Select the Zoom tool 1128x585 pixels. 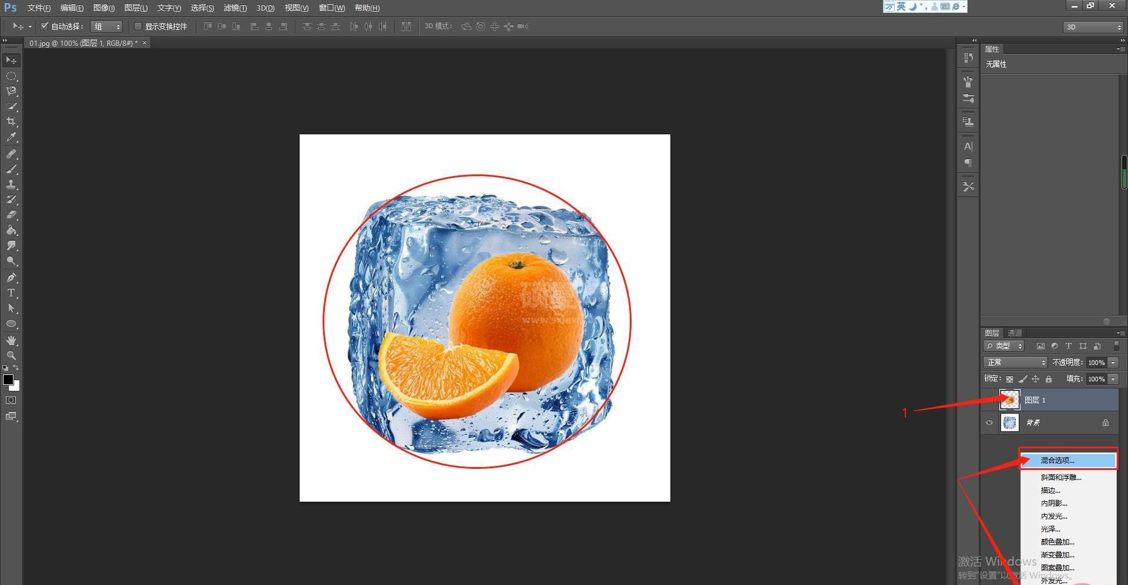11,356
